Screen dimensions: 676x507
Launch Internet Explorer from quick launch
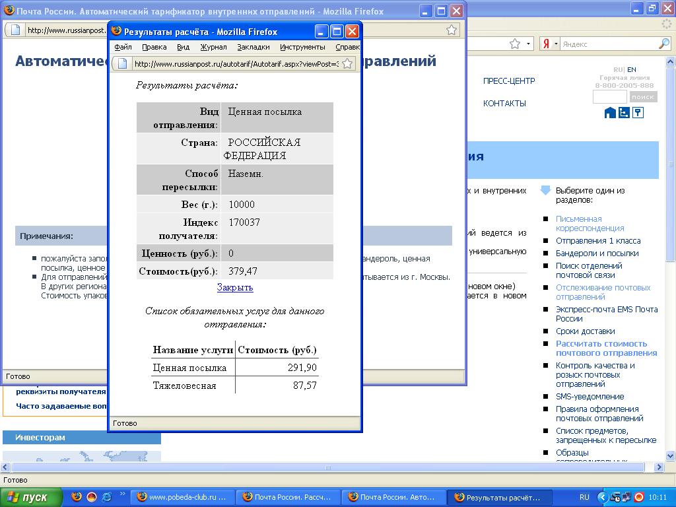(106, 497)
